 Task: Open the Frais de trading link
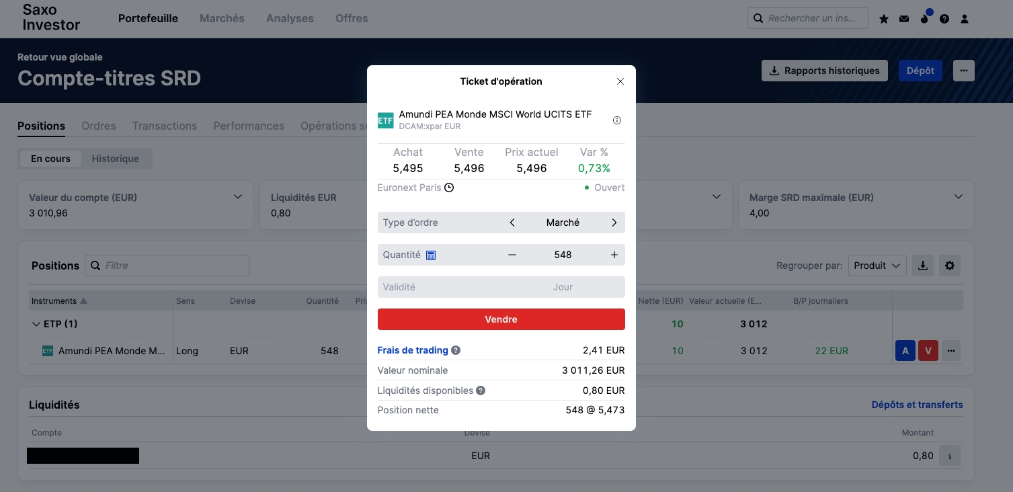pyautogui.click(x=413, y=350)
